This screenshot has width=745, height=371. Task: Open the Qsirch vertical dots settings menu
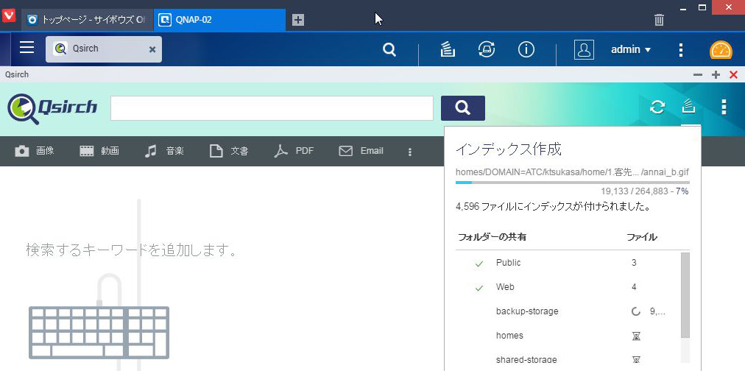coord(724,107)
